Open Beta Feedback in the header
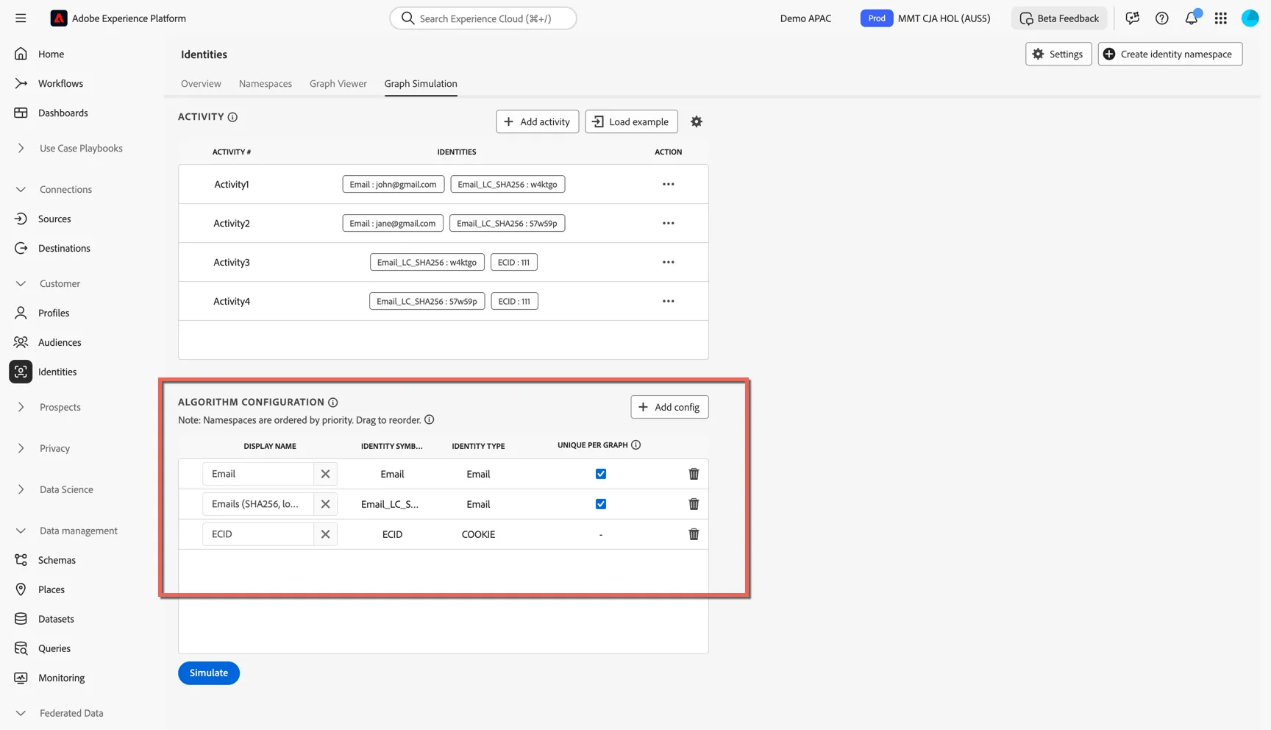The height and width of the screenshot is (730, 1271). click(1059, 18)
